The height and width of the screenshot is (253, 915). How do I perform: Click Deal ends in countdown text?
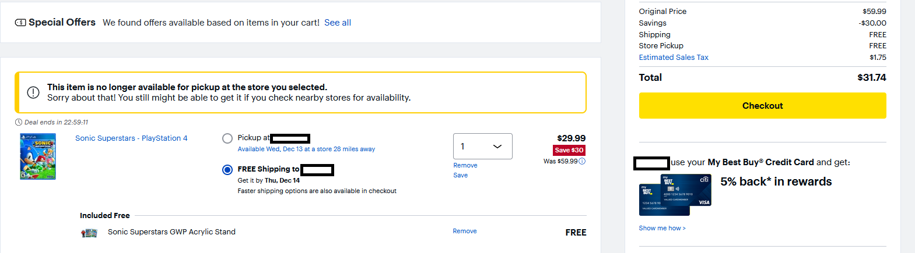(x=56, y=123)
